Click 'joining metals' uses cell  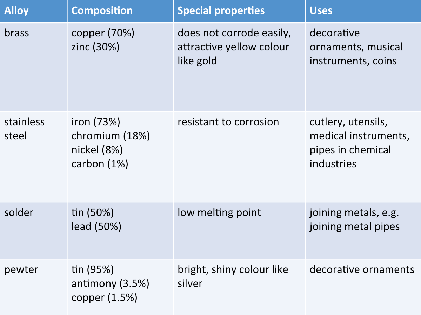pyautogui.click(x=354, y=219)
